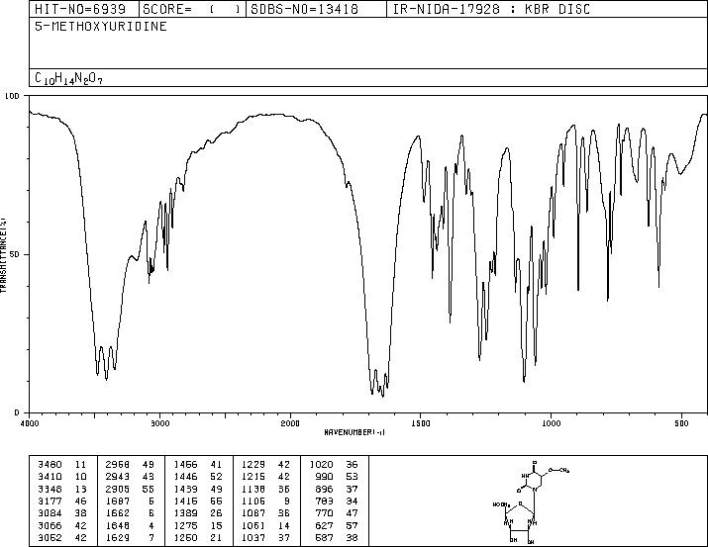Select the 1215 peak entry
The width and height of the screenshot is (708, 547).
[265, 477]
